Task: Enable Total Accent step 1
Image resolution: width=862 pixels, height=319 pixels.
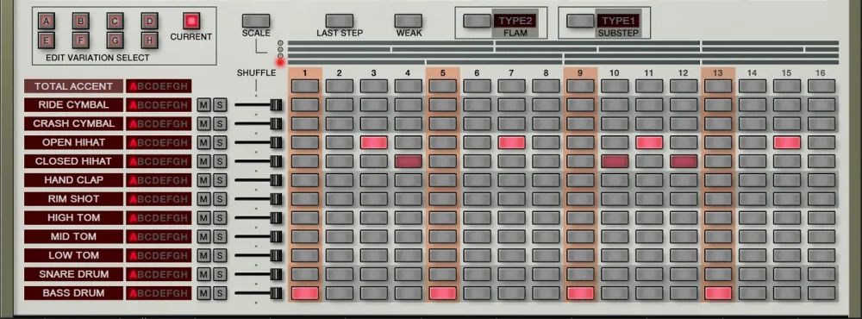Action: point(305,86)
